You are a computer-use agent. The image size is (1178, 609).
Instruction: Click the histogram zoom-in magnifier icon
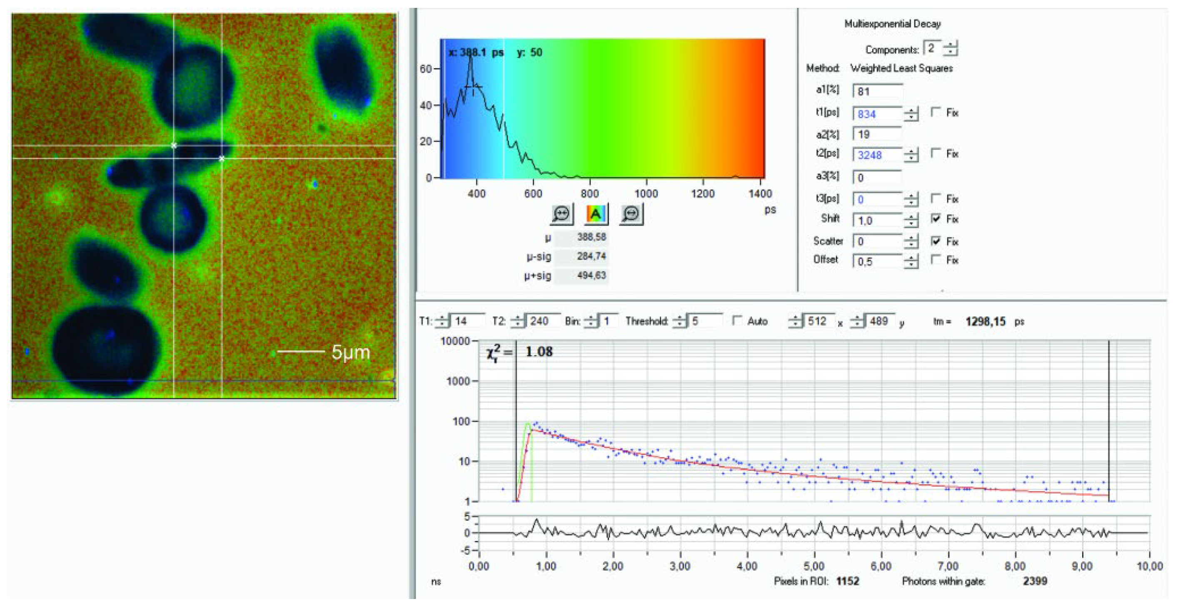click(x=561, y=214)
